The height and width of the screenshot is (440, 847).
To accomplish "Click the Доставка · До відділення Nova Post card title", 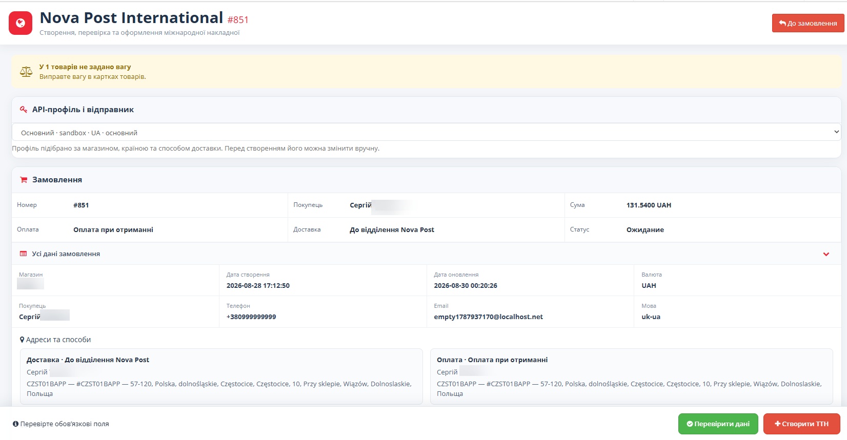I will tap(88, 360).
